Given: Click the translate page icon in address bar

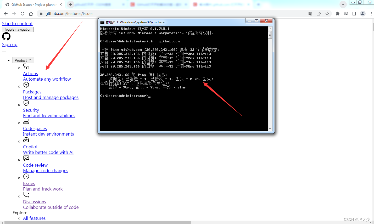Looking at the screenshot, I should click(310, 14).
